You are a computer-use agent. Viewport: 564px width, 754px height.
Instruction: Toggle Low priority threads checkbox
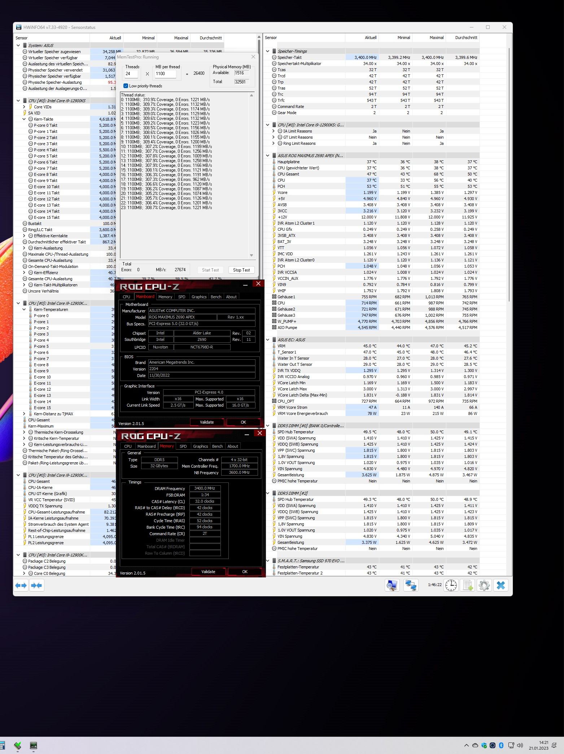[126, 86]
